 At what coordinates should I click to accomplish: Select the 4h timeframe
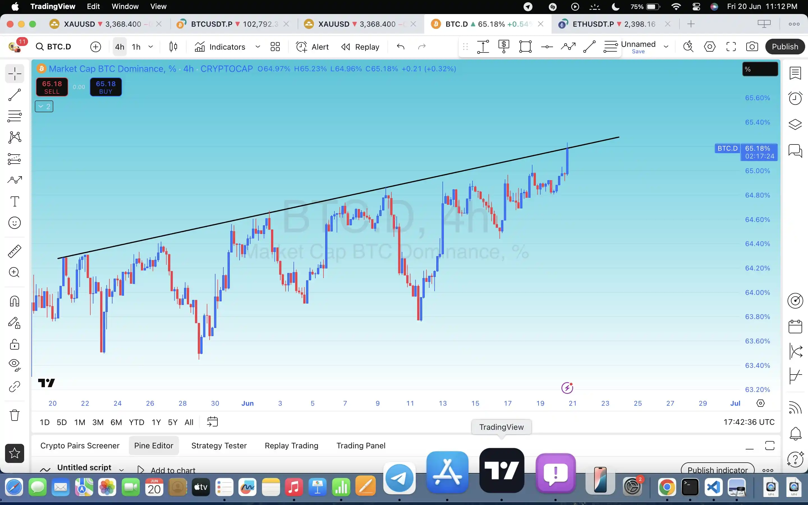pyautogui.click(x=120, y=47)
